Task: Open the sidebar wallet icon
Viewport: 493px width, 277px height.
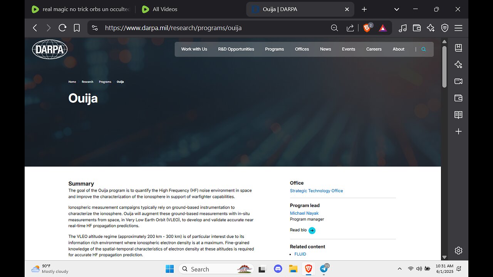Action: point(458,98)
